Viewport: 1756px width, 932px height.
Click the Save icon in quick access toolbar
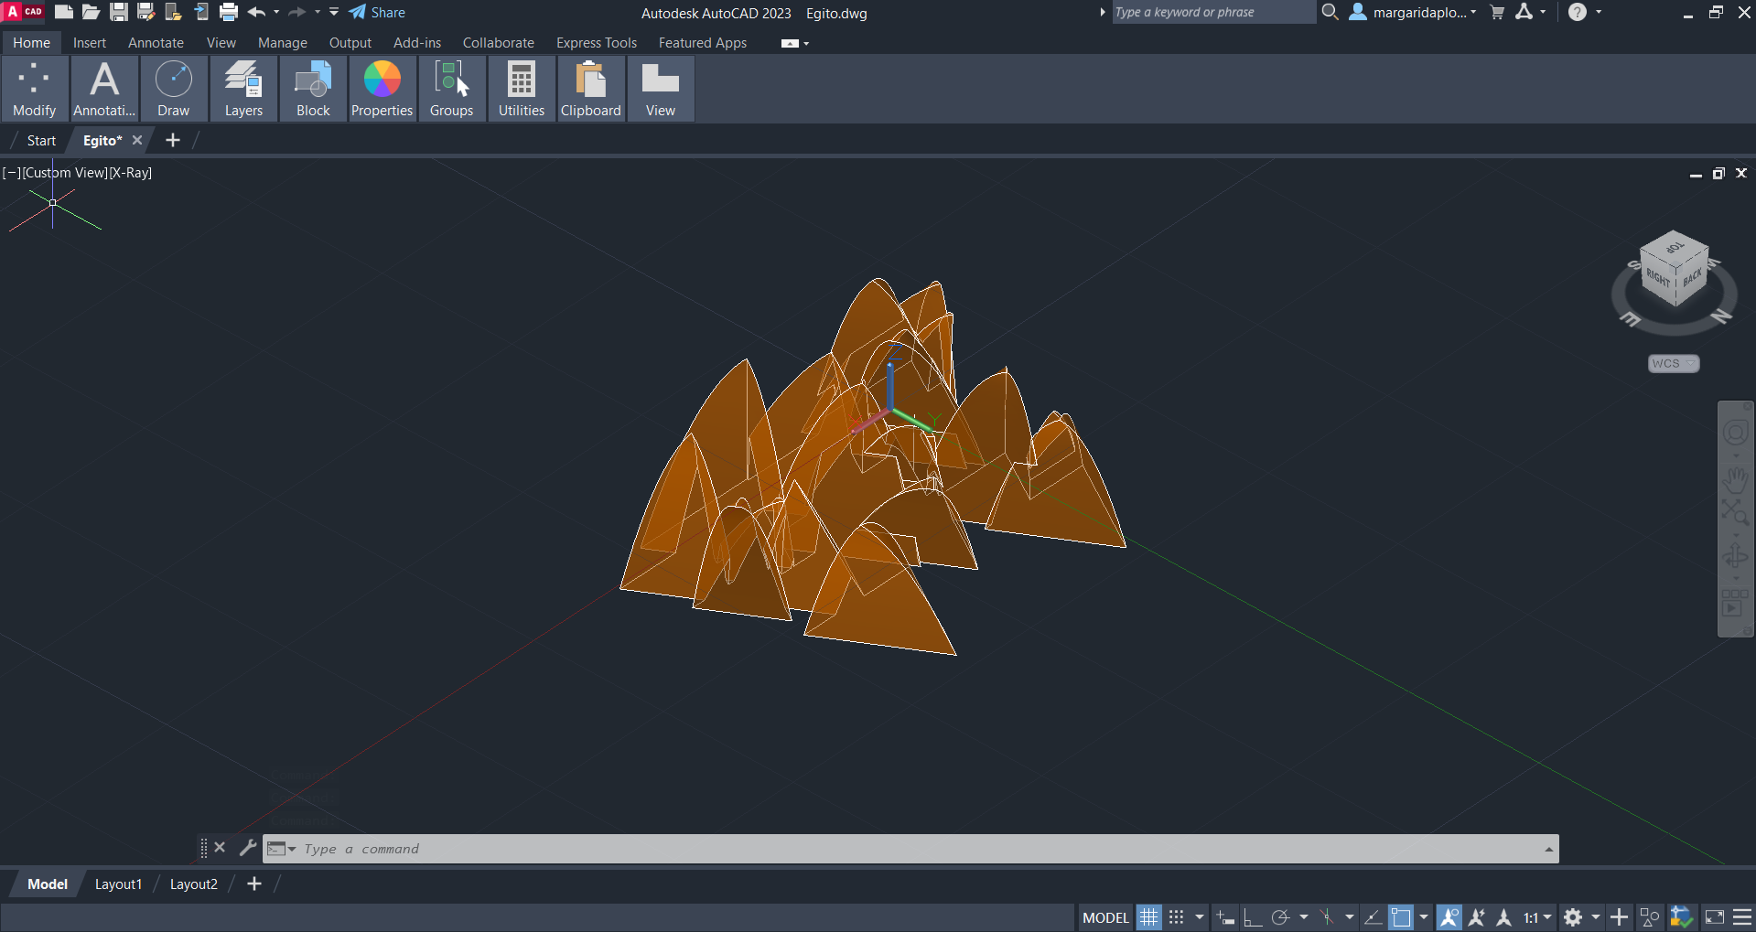coord(119,13)
